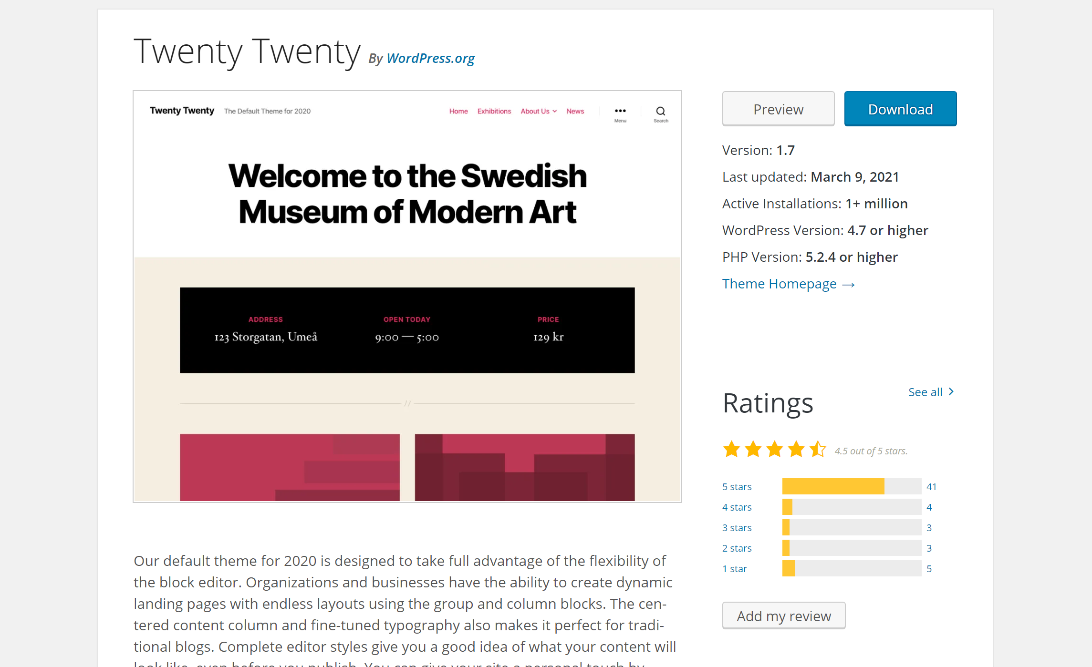Image resolution: width=1092 pixels, height=667 pixels.
Task: Click the Twenty Twenty site title in screenshot
Action: tap(182, 111)
